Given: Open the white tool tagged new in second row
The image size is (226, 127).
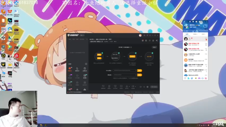Looking at the screenshot, I should (x=84, y=76).
